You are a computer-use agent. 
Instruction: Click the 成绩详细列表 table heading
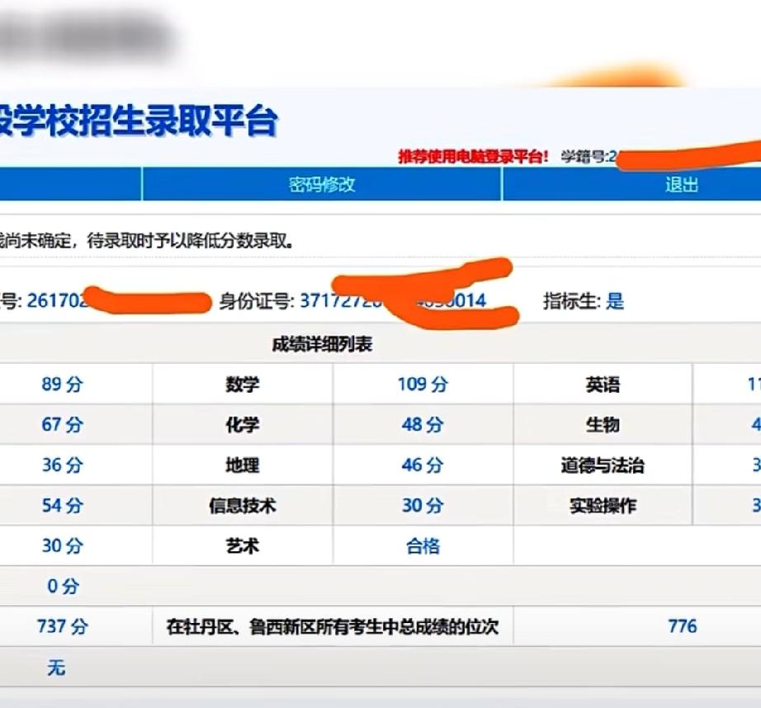[322, 344]
